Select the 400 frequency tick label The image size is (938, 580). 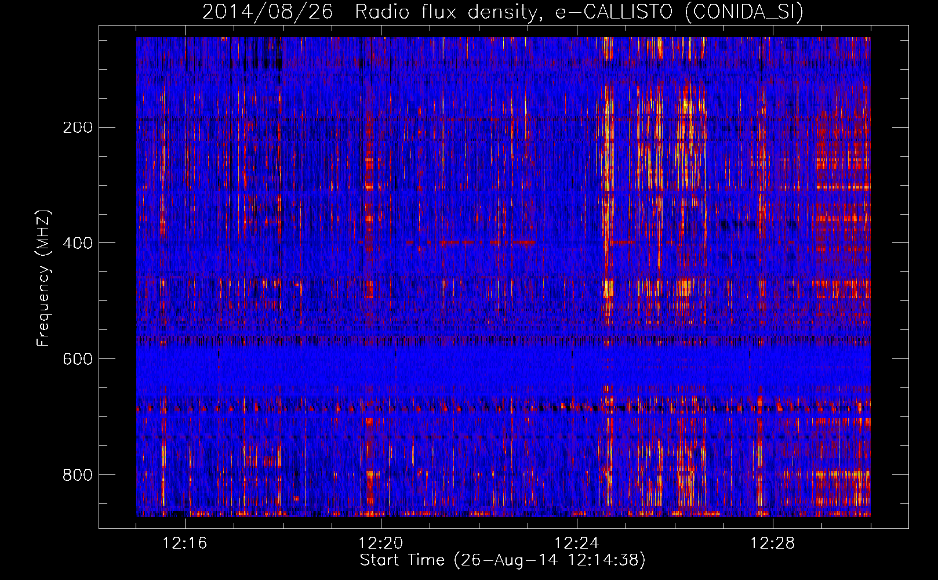tap(77, 243)
